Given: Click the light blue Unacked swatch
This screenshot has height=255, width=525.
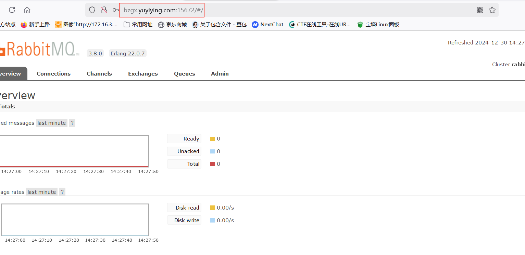Looking at the screenshot, I should point(212,151).
